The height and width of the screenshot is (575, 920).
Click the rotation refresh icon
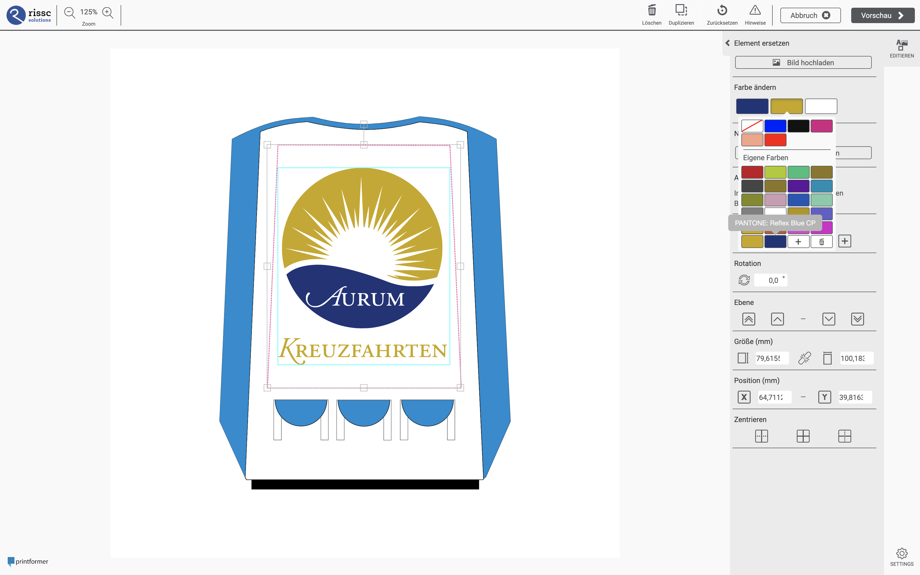744,280
